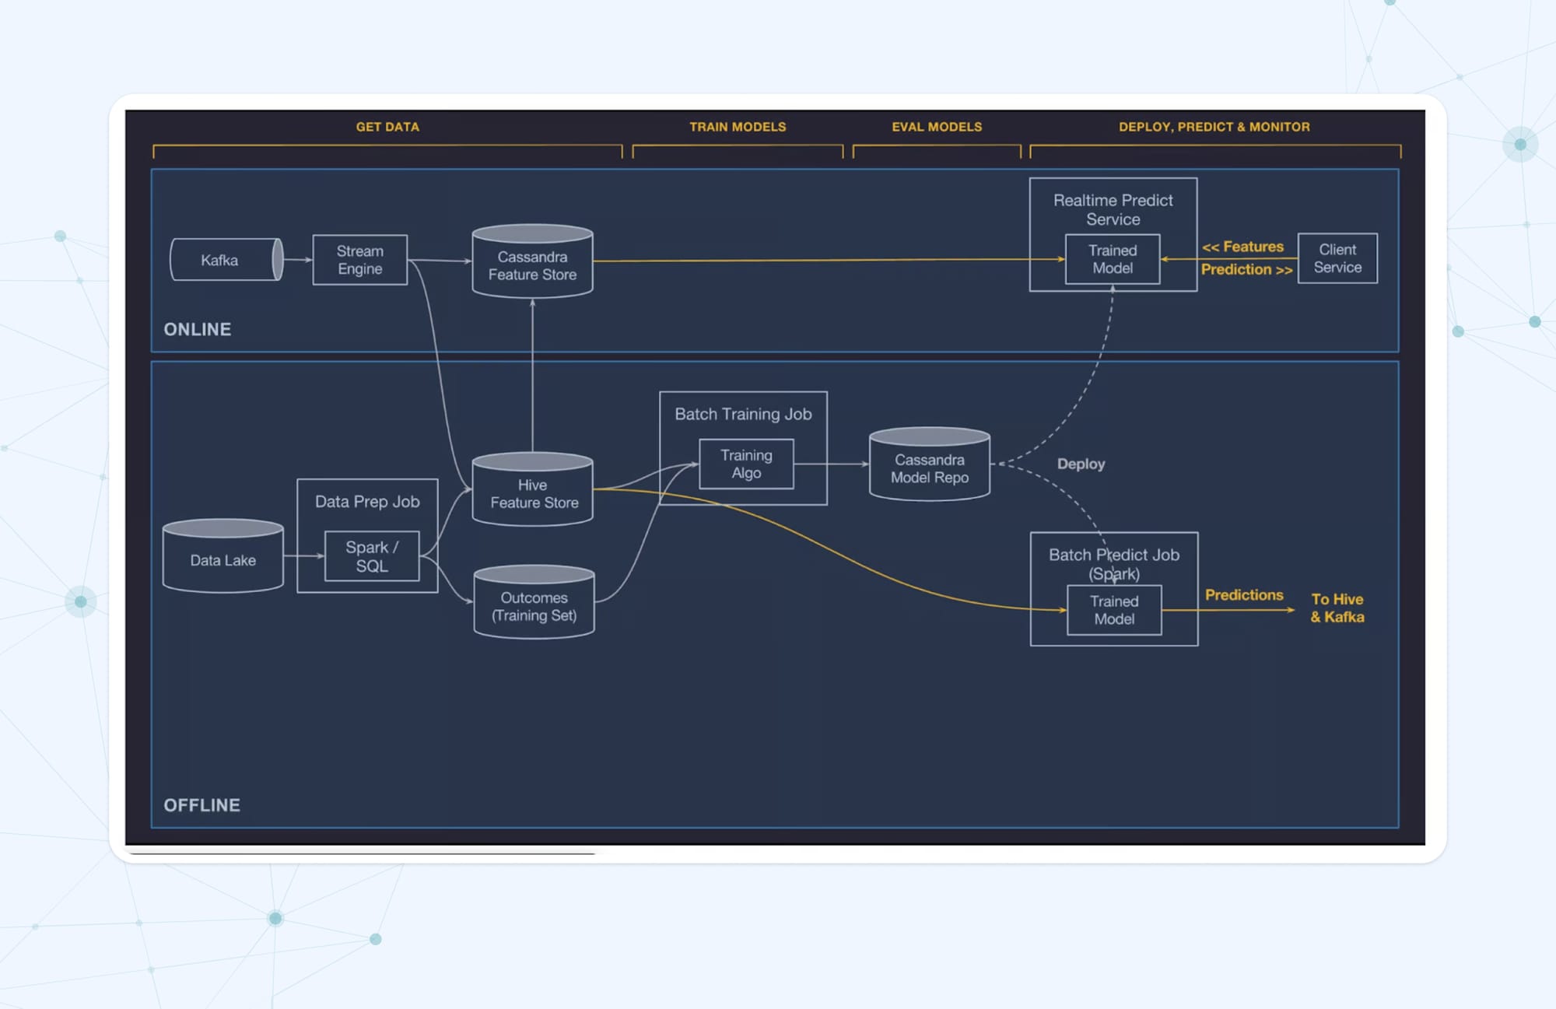
Task: Click the Data Prep Job title
Action: click(367, 502)
